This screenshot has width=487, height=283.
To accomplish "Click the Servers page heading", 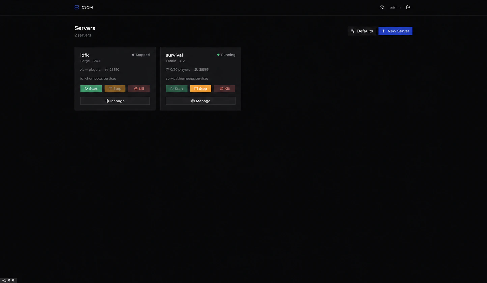I will pos(85,28).
